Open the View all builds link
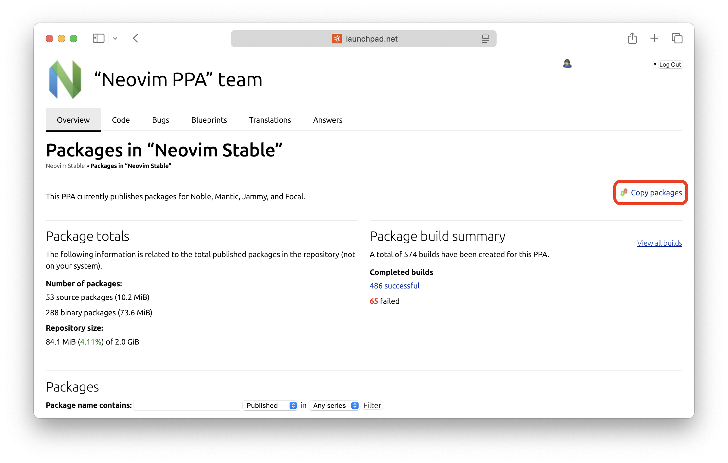 tap(659, 243)
